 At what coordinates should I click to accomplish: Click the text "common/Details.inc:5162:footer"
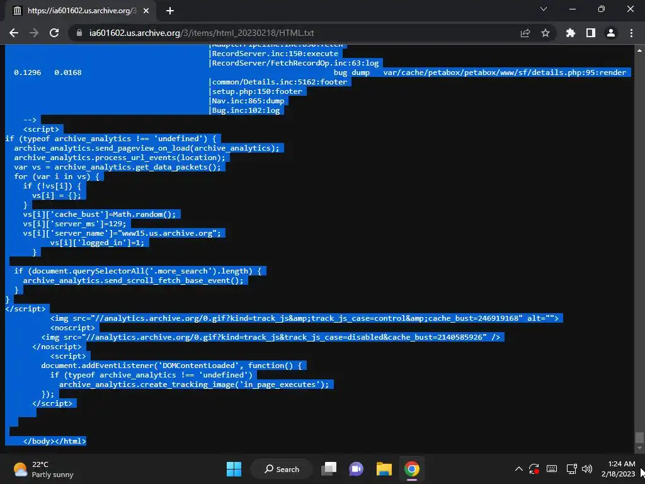(x=280, y=82)
